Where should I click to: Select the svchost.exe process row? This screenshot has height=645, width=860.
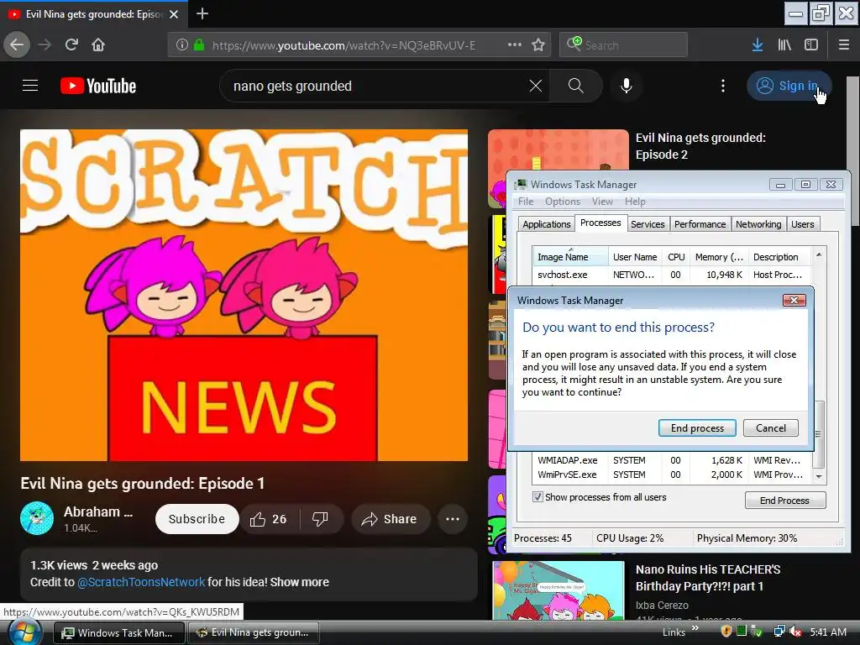672,275
